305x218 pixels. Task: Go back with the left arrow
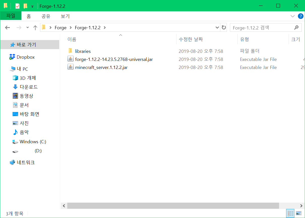(x=8, y=28)
